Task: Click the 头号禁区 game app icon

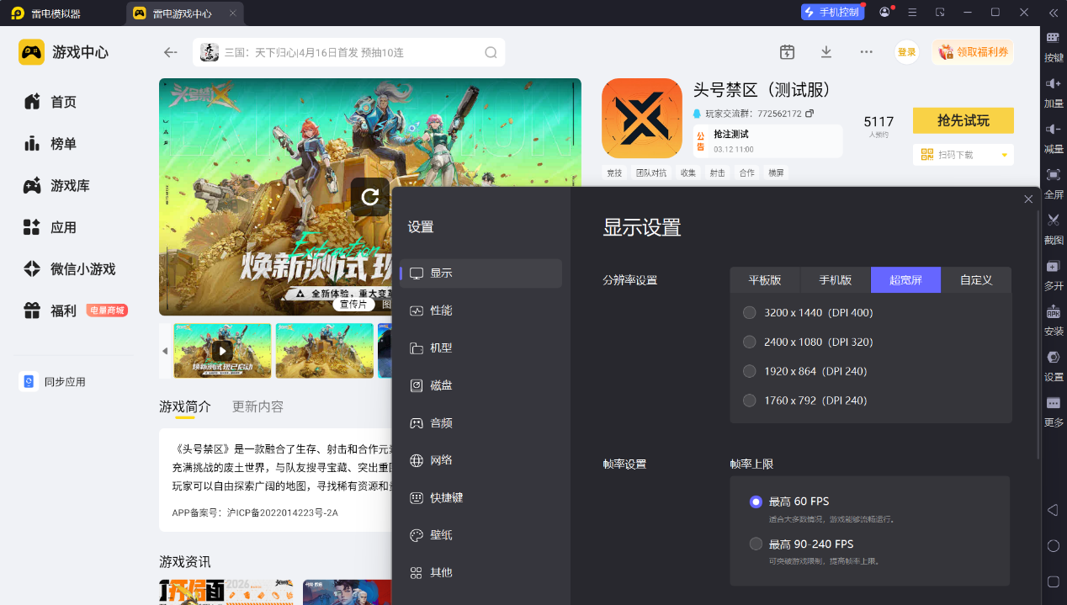Action: 642,118
